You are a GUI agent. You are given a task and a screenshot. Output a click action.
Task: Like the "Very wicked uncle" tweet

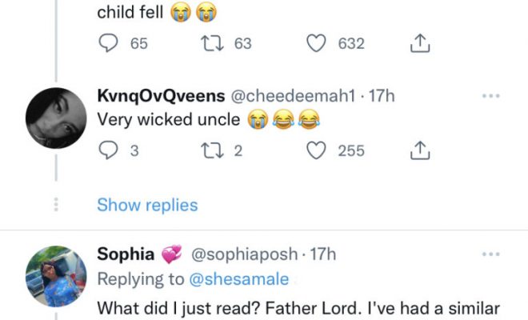pos(318,150)
